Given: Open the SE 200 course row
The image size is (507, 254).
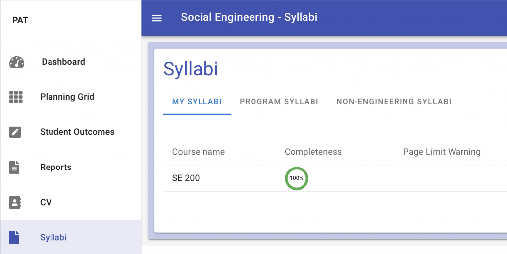Looking at the screenshot, I should pyautogui.click(x=186, y=178).
